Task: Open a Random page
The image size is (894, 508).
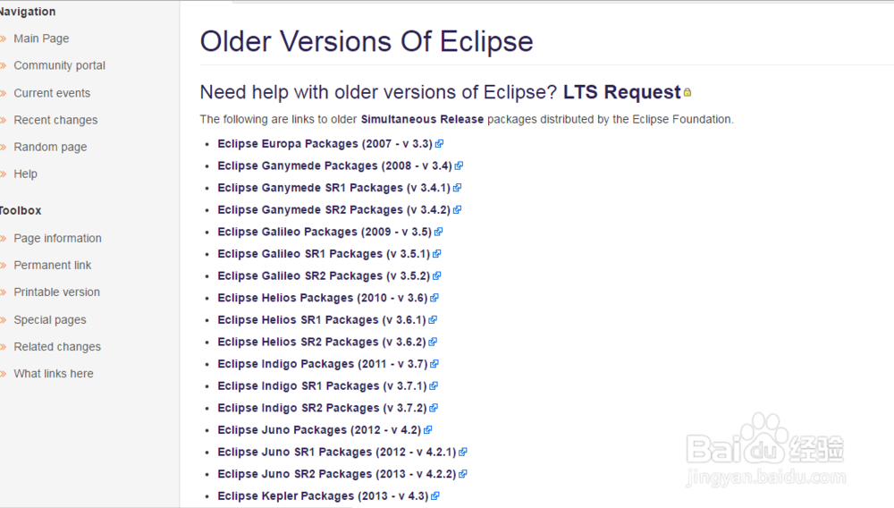Action: (50, 147)
